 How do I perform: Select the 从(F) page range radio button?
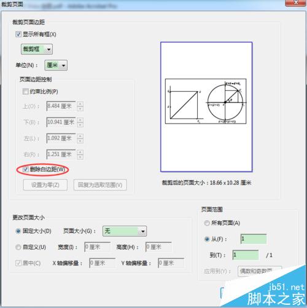(207, 239)
